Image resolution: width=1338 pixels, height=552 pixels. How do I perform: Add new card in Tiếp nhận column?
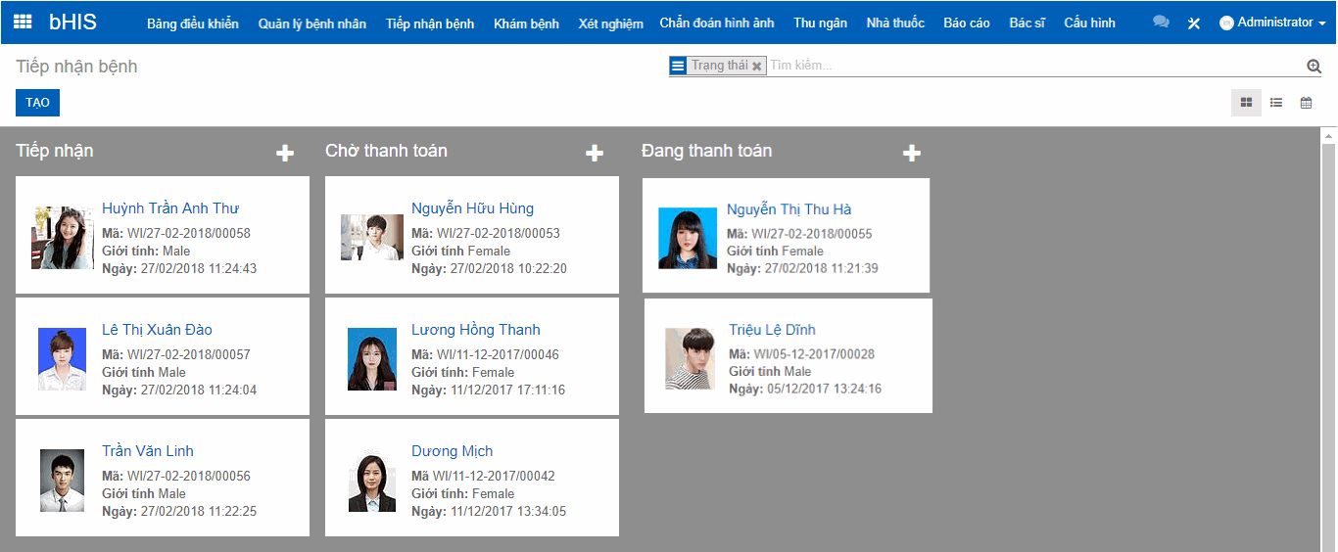(284, 153)
